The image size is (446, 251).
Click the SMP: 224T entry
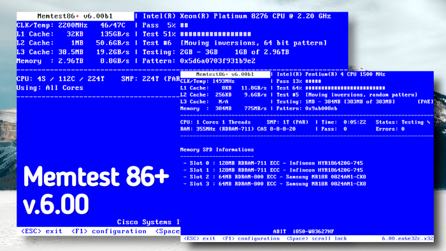(x=150, y=79)
